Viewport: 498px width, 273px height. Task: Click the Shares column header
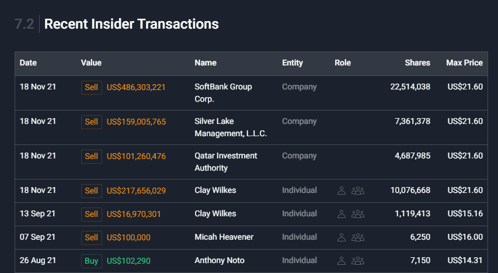(417, 63)
